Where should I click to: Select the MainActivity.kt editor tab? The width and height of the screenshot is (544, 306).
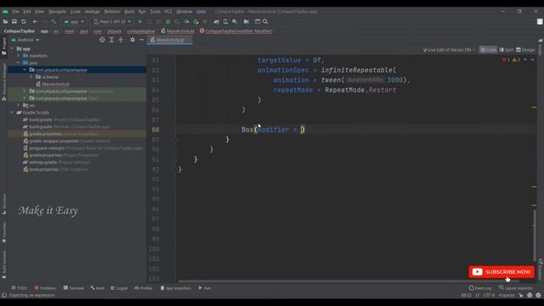(x=170, y=40)
